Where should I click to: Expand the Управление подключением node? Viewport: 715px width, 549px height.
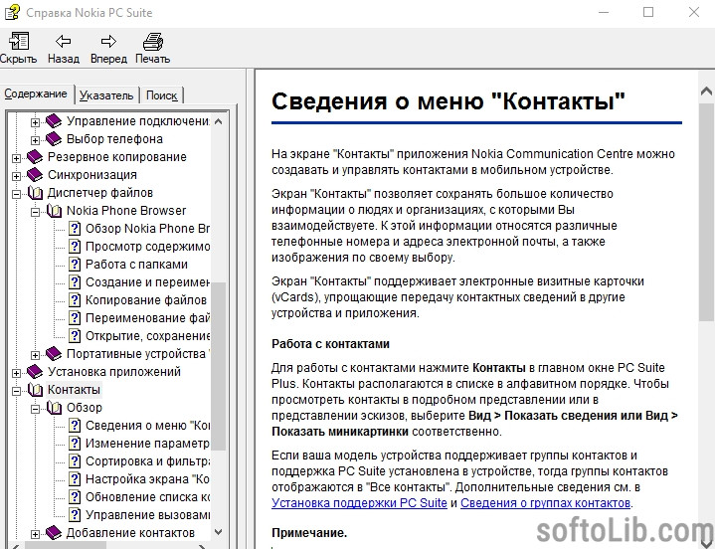35,122
